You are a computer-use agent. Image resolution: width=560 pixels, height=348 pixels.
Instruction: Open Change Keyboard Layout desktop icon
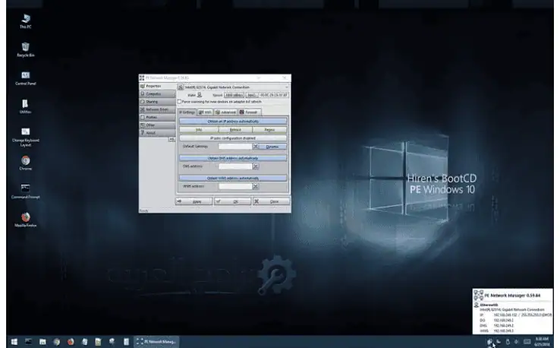pos(25,137)
